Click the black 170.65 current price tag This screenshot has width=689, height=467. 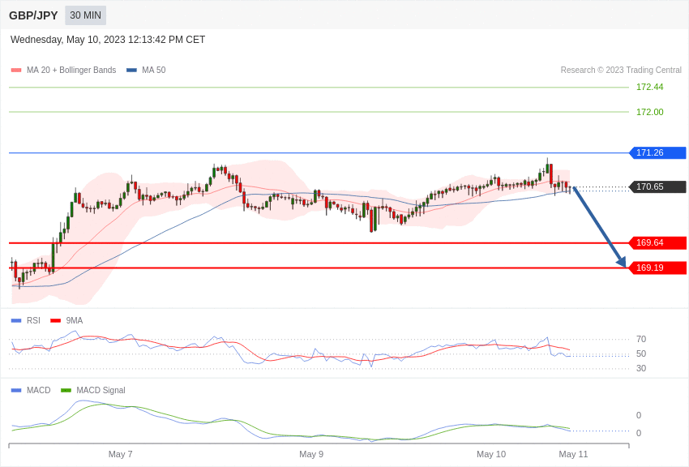point(657,186)
